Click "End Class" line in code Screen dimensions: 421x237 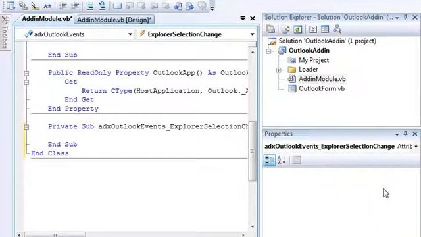coord(50,153)
